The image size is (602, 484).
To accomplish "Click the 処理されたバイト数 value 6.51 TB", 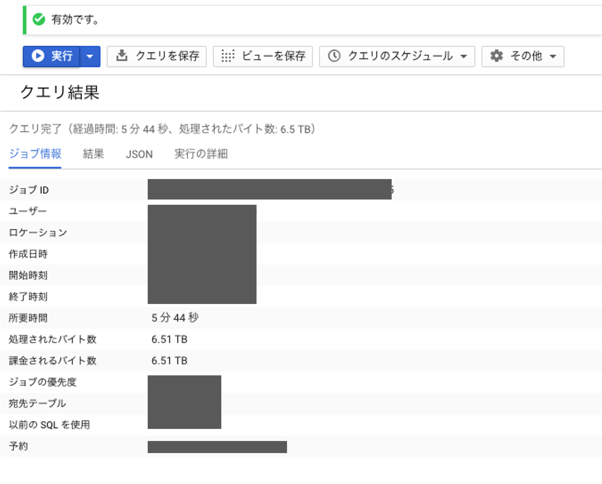I will tap(169, 339).
